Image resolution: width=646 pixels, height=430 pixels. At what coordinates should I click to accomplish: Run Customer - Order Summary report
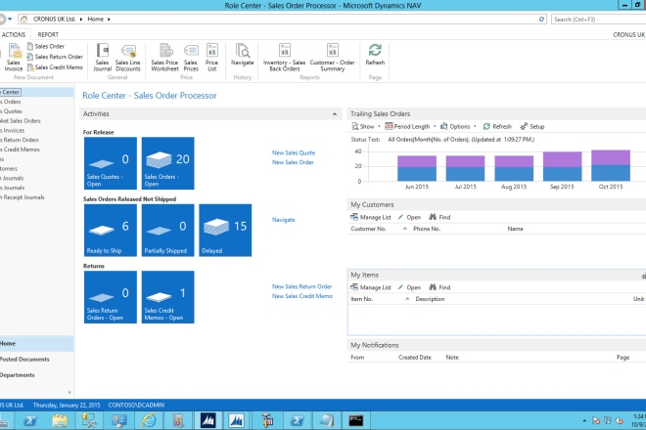(332, 58)
